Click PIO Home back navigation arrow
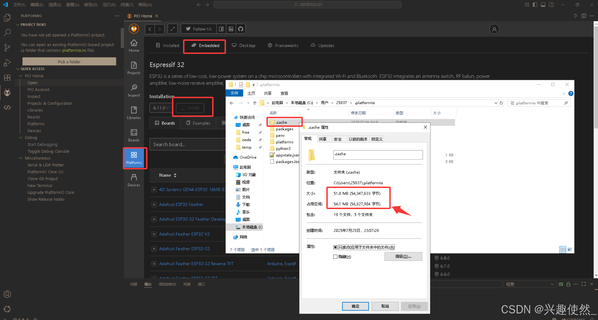 point(150,29)
